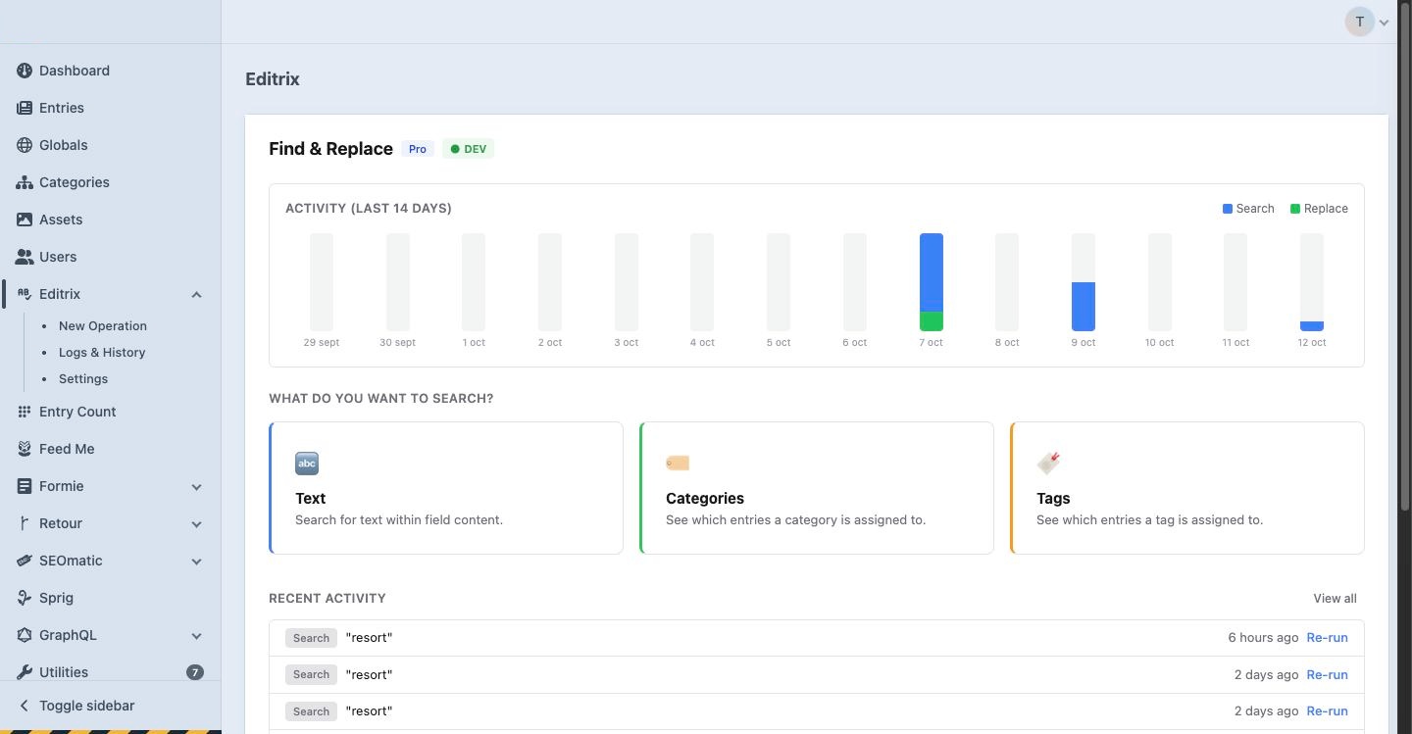Go to Entry Count in sidebar
This screenshot has height=734, width=1412.
pos(77,412)
